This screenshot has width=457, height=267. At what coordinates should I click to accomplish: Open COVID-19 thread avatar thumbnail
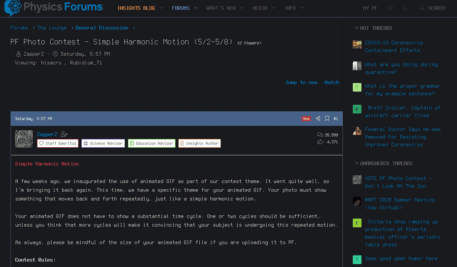pos(357,45)
